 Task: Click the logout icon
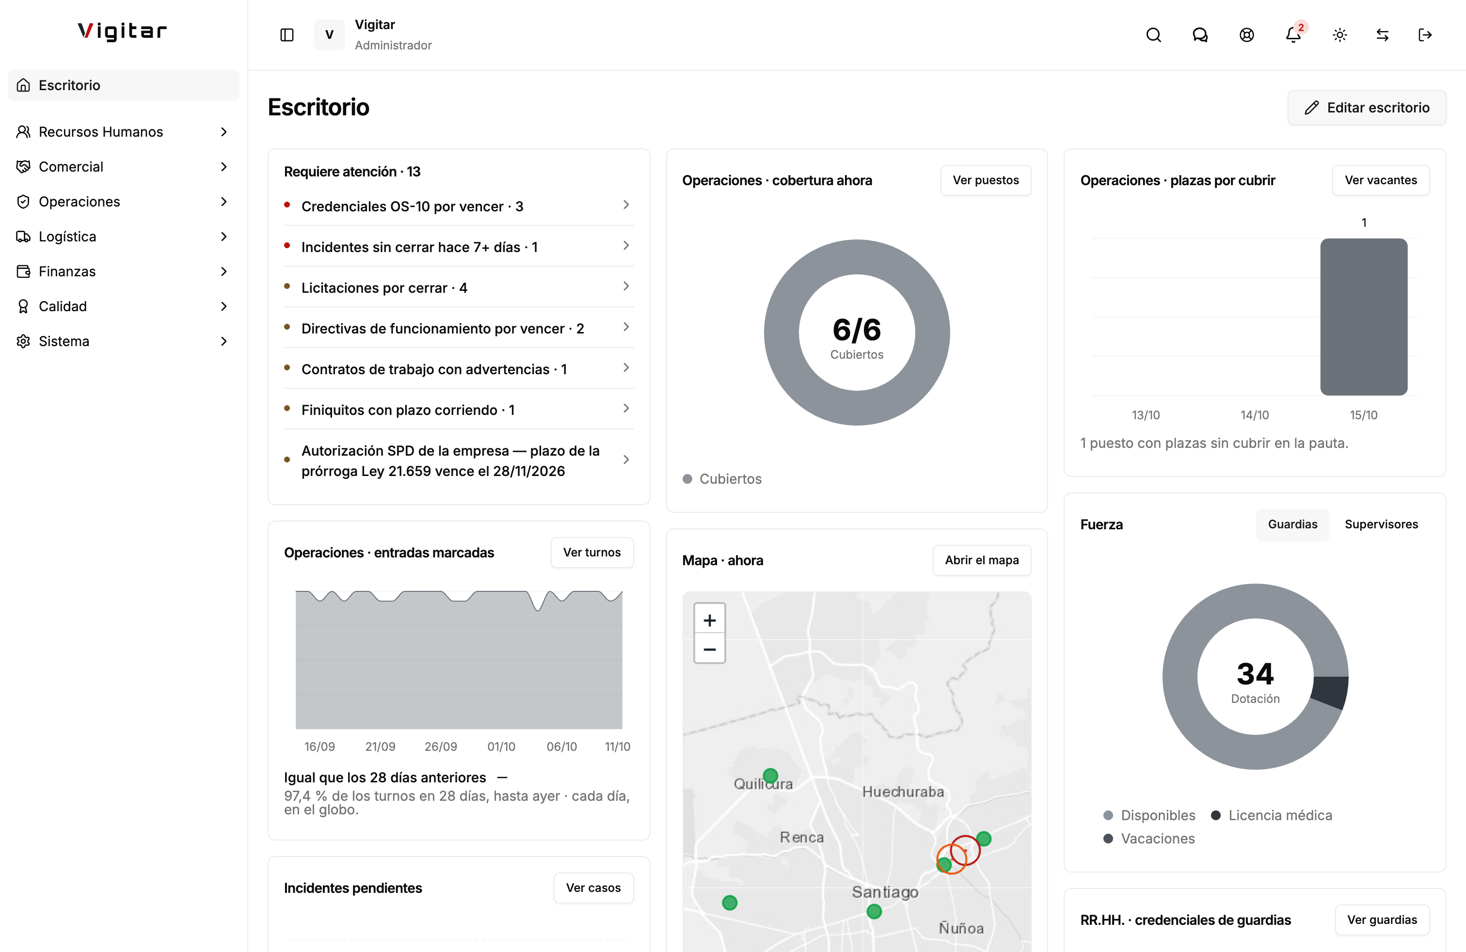pos(1425,35)
